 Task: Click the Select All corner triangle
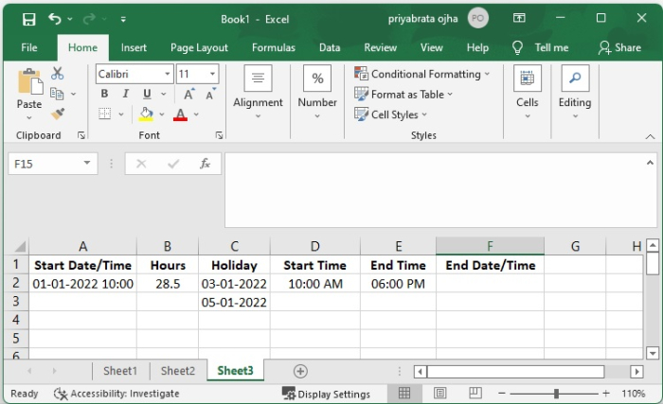[19, 246]
